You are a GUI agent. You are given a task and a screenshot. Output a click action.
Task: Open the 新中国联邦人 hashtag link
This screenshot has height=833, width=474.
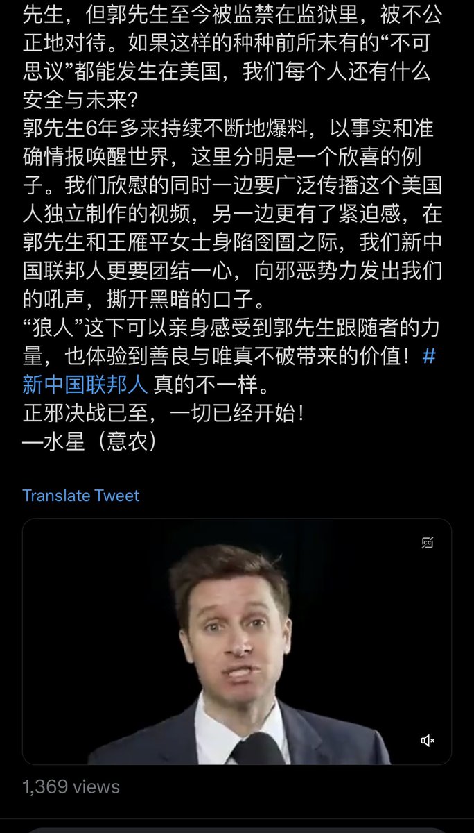click(x=85, y=383)
